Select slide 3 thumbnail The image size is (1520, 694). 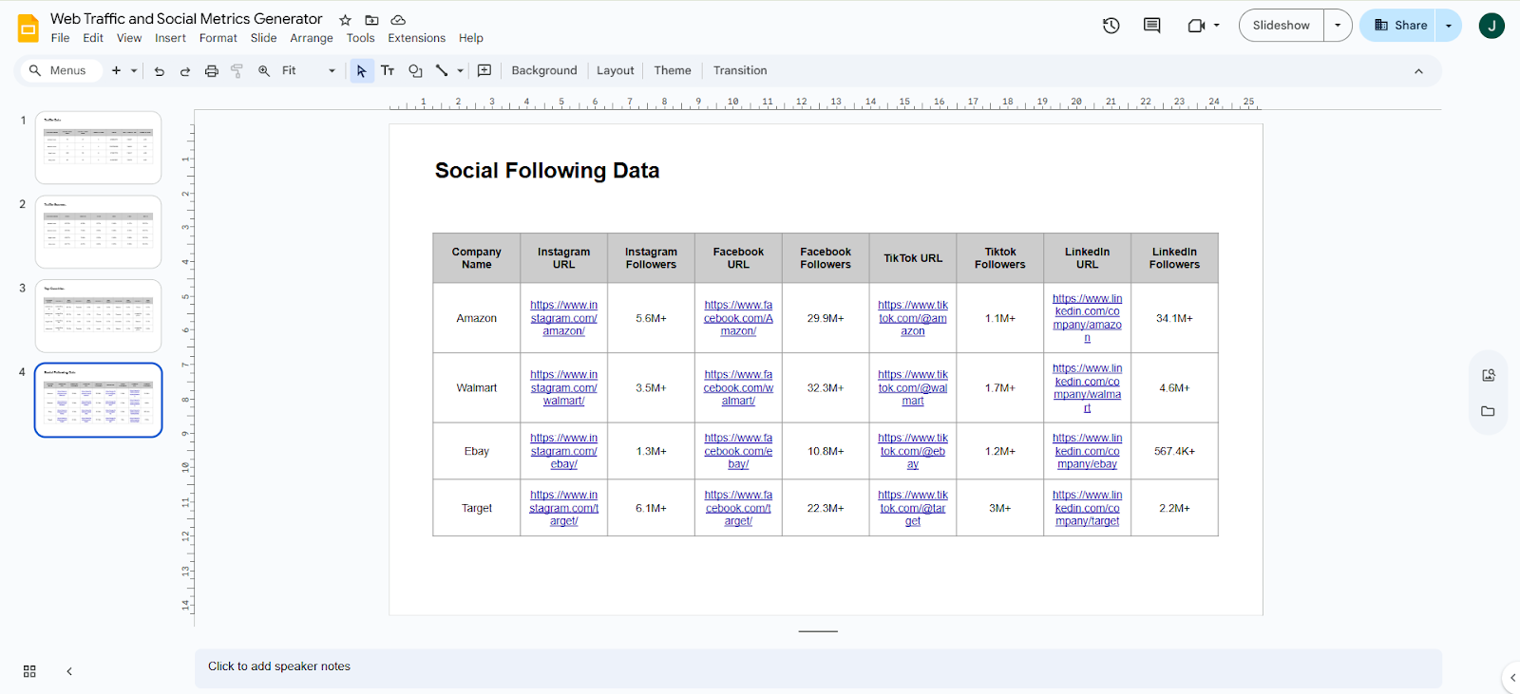click(98, 315)
